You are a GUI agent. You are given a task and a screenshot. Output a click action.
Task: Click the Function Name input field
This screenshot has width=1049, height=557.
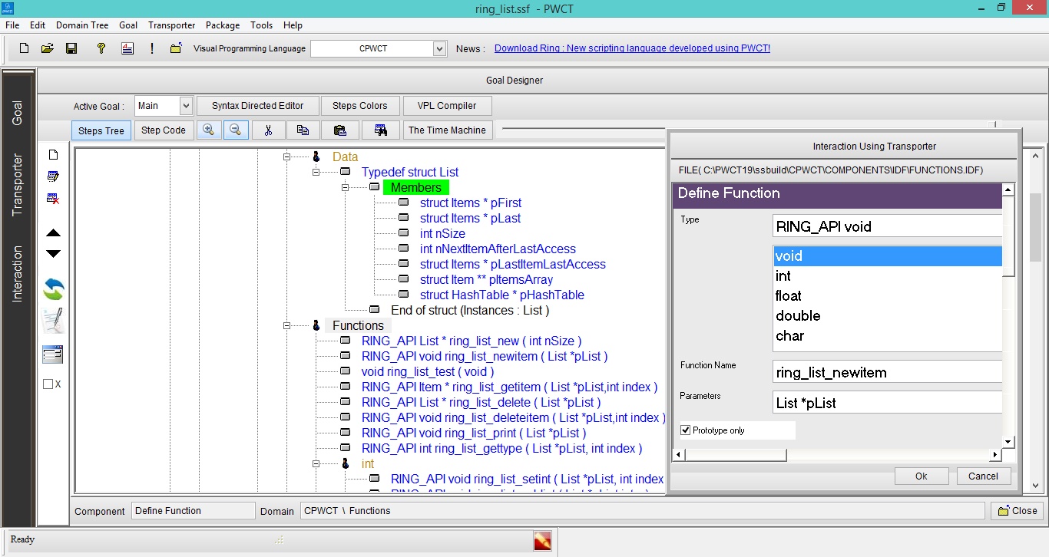point(887,373)
